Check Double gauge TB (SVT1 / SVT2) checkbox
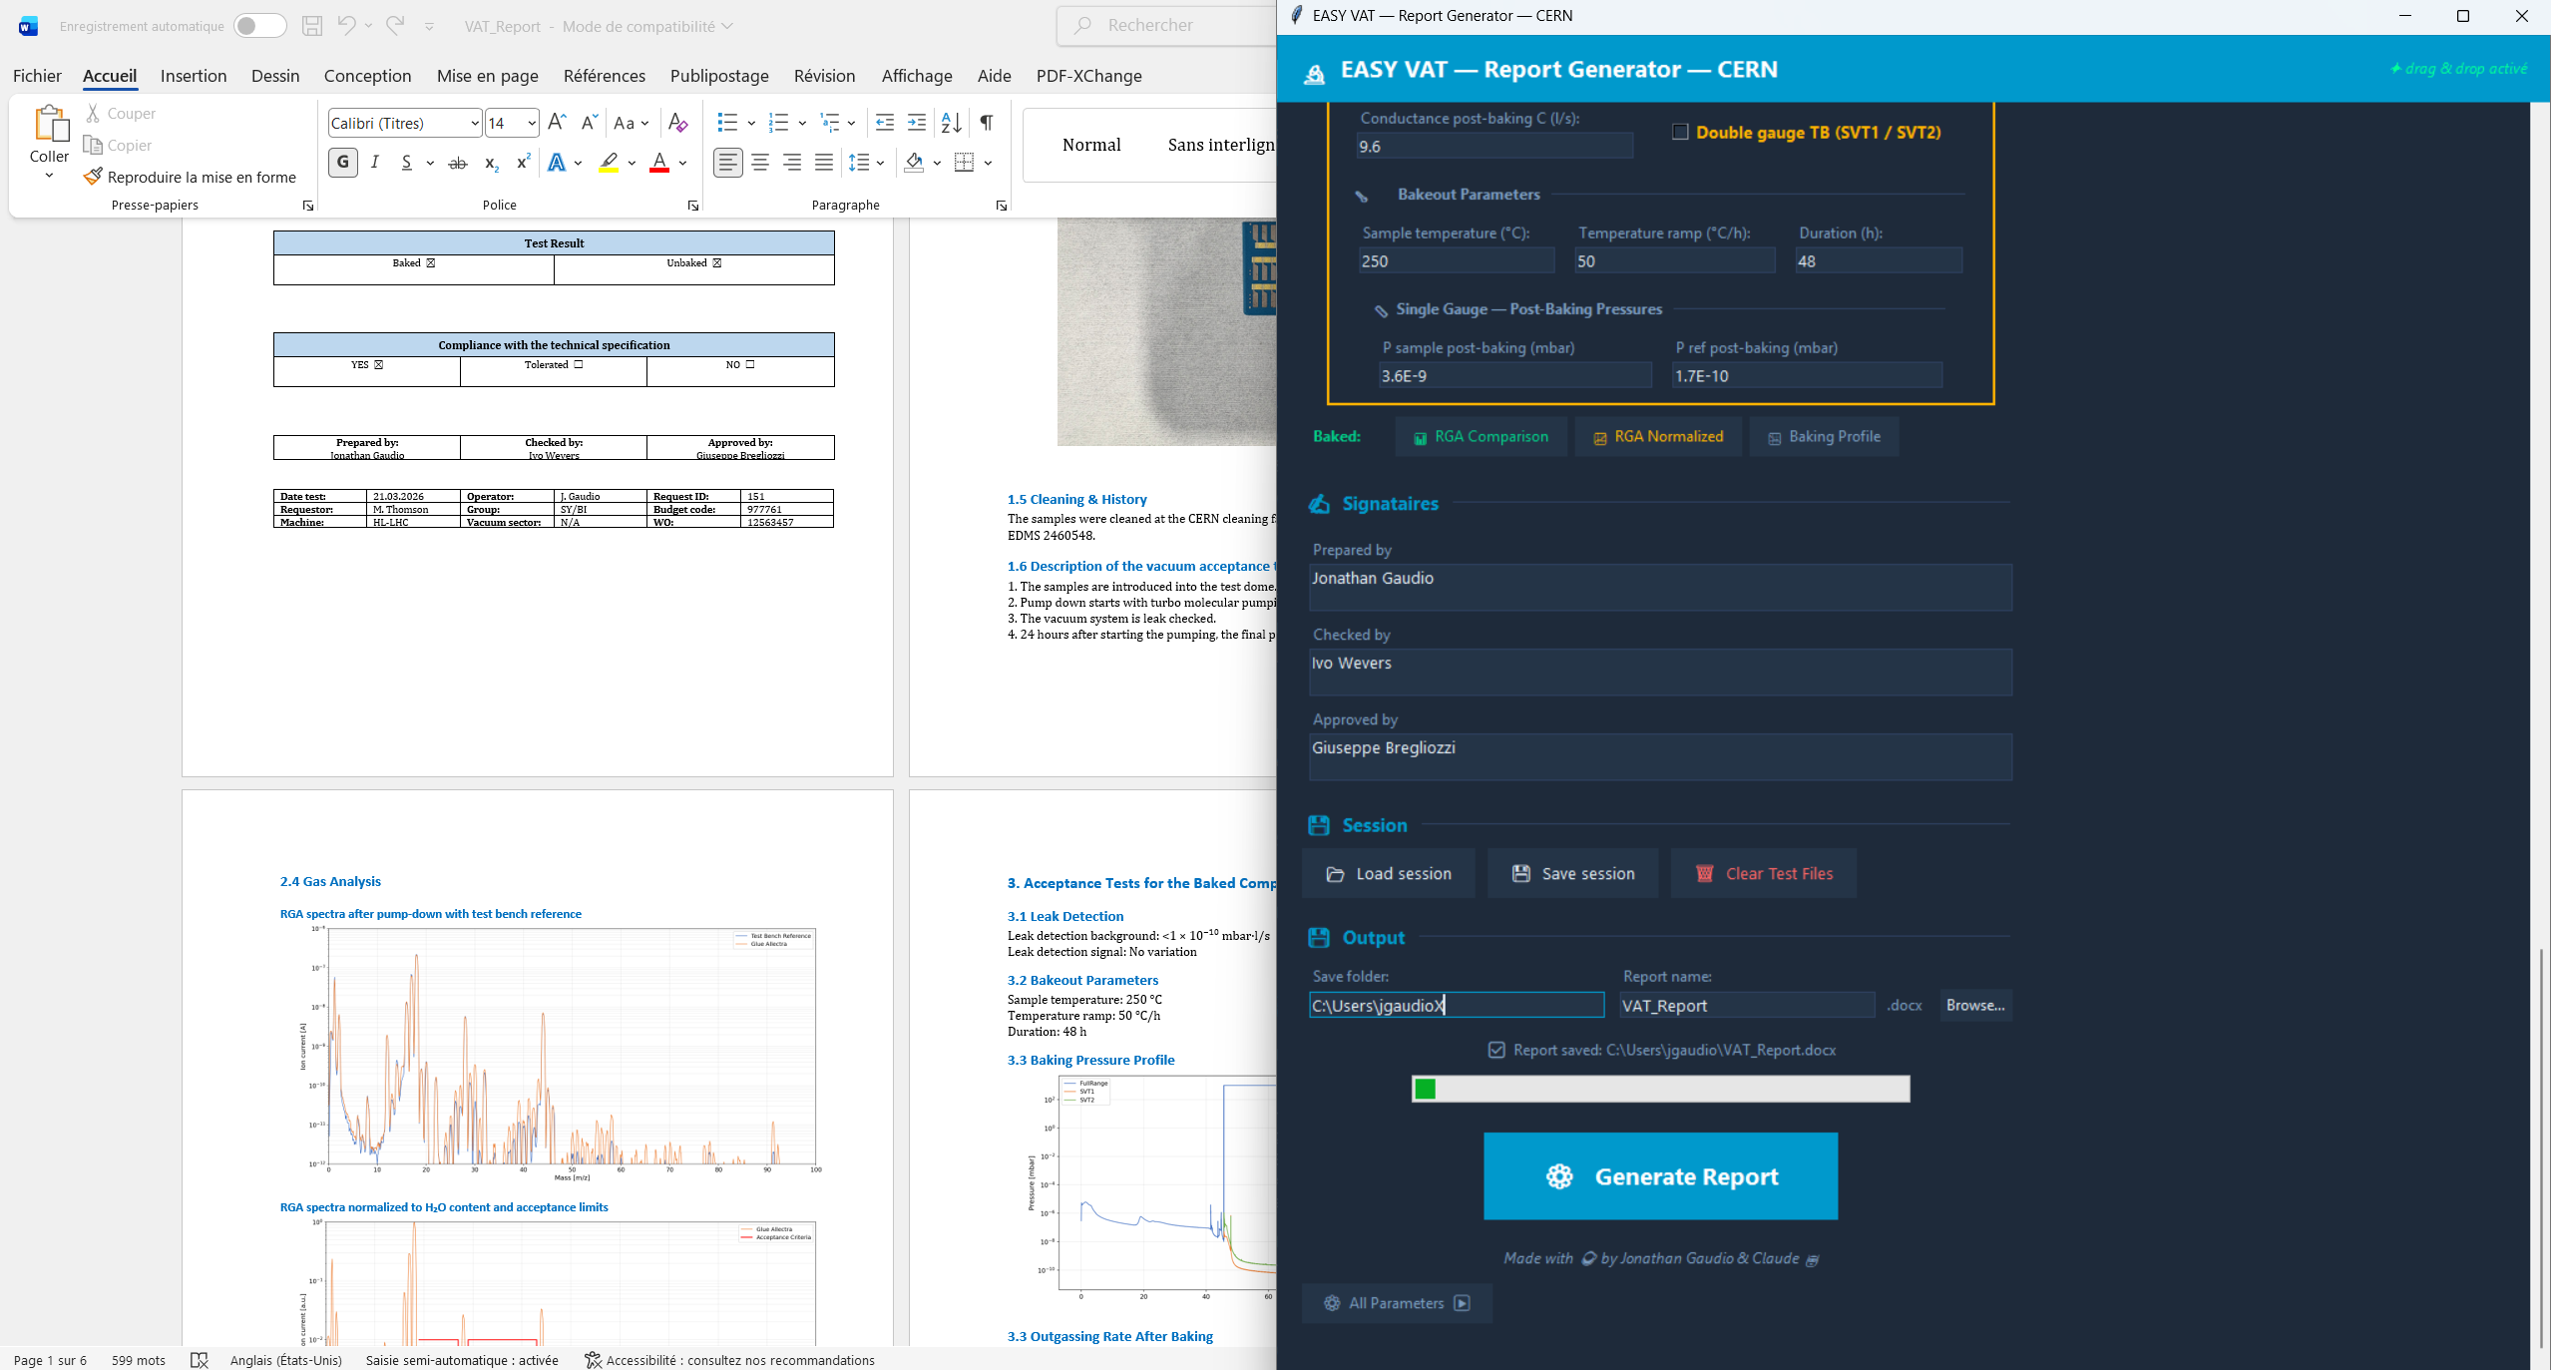Viewport: 2551px width, 1370px height. click(x=1680, y=132)
